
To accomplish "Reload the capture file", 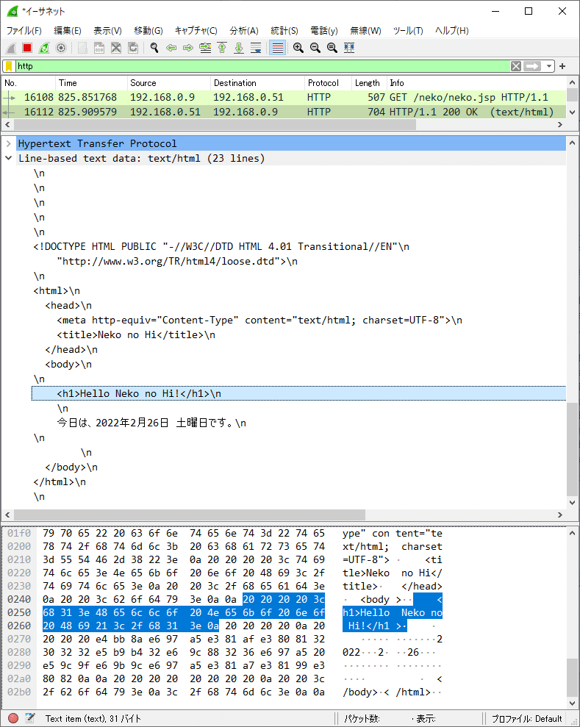I will [x=133, y=48].
